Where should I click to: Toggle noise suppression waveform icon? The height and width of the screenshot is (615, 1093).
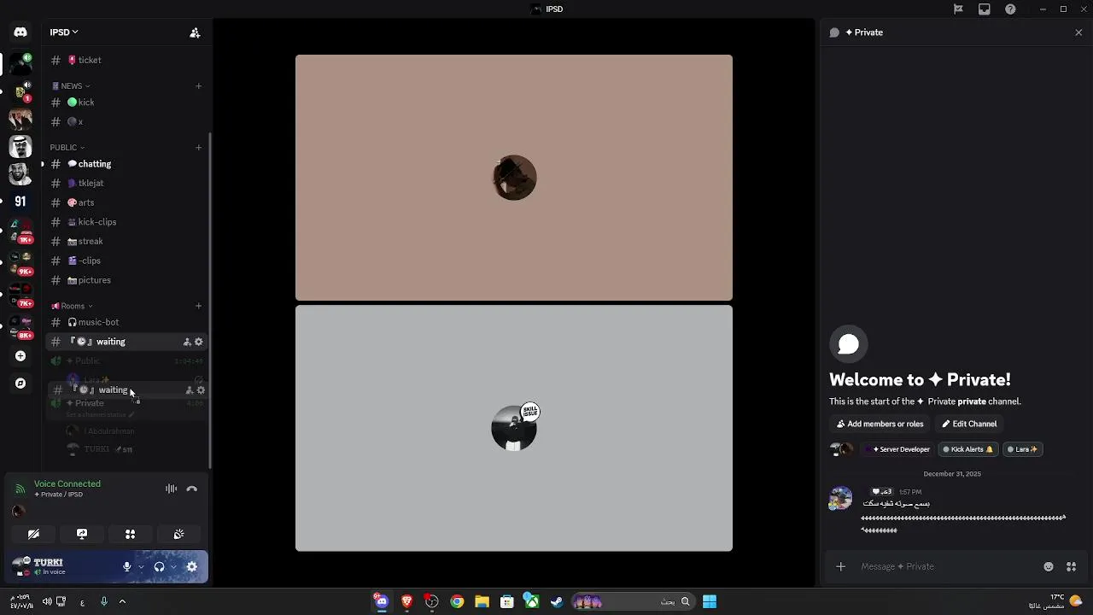click(x=171, y=489)
